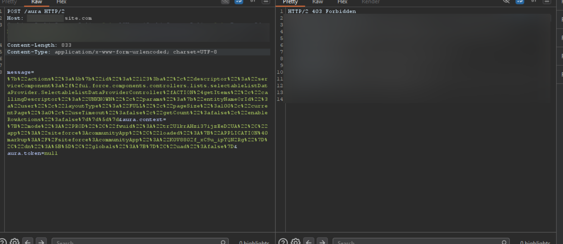Click the search magnifier icon on the response editor
This screenshot has height=244, width=563.
(x=506, y=2)
